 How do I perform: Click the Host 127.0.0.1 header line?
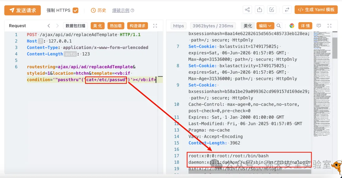pos(49,41)
